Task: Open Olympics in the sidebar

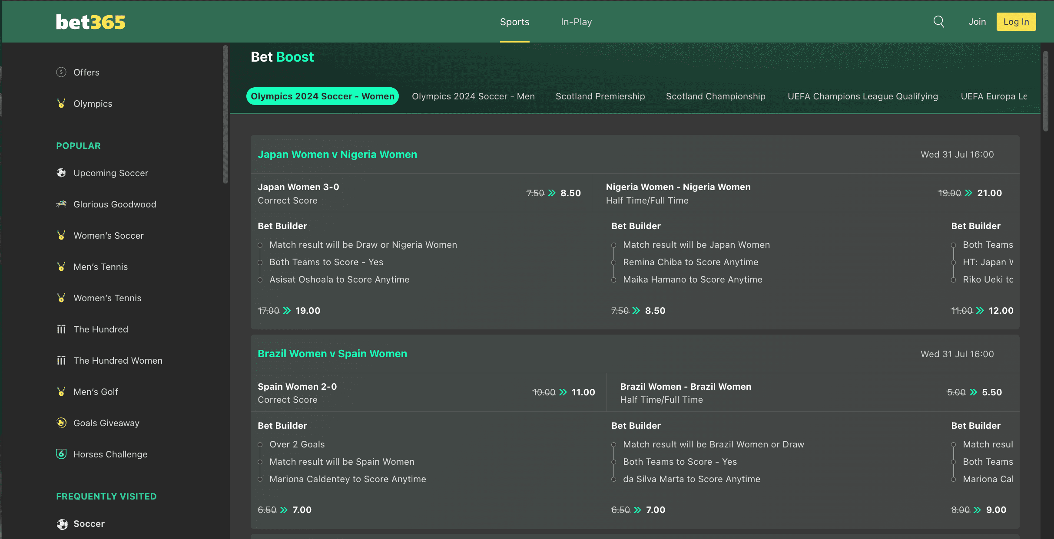Action: tap(93, 103)
